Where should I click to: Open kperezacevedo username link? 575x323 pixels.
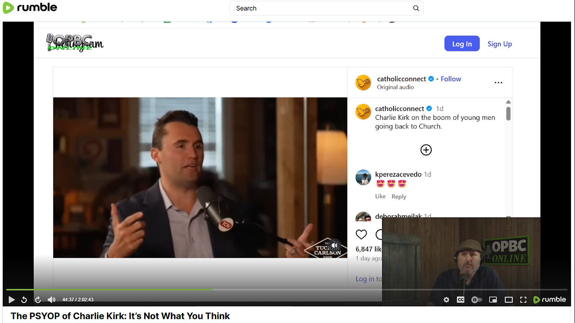click(398, 174)
